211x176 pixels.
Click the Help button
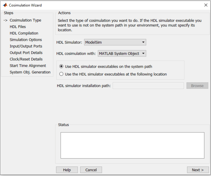point(67,170)
